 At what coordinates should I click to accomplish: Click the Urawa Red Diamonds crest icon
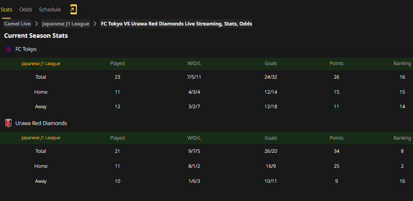tap(8, 123)
